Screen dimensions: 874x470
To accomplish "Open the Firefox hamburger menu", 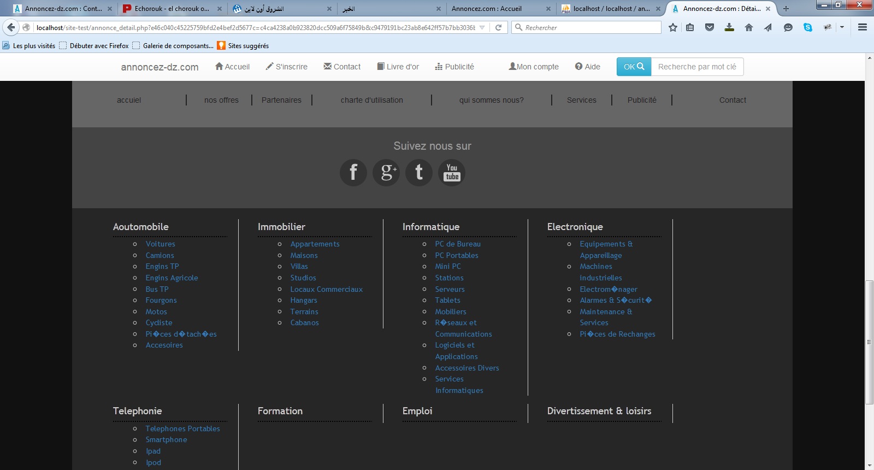I will pyautogui.click(x=863, y=27).
